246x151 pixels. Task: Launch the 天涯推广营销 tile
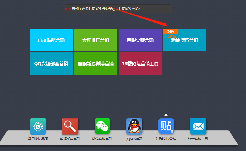pyautogui.click(x=96, y=40)
